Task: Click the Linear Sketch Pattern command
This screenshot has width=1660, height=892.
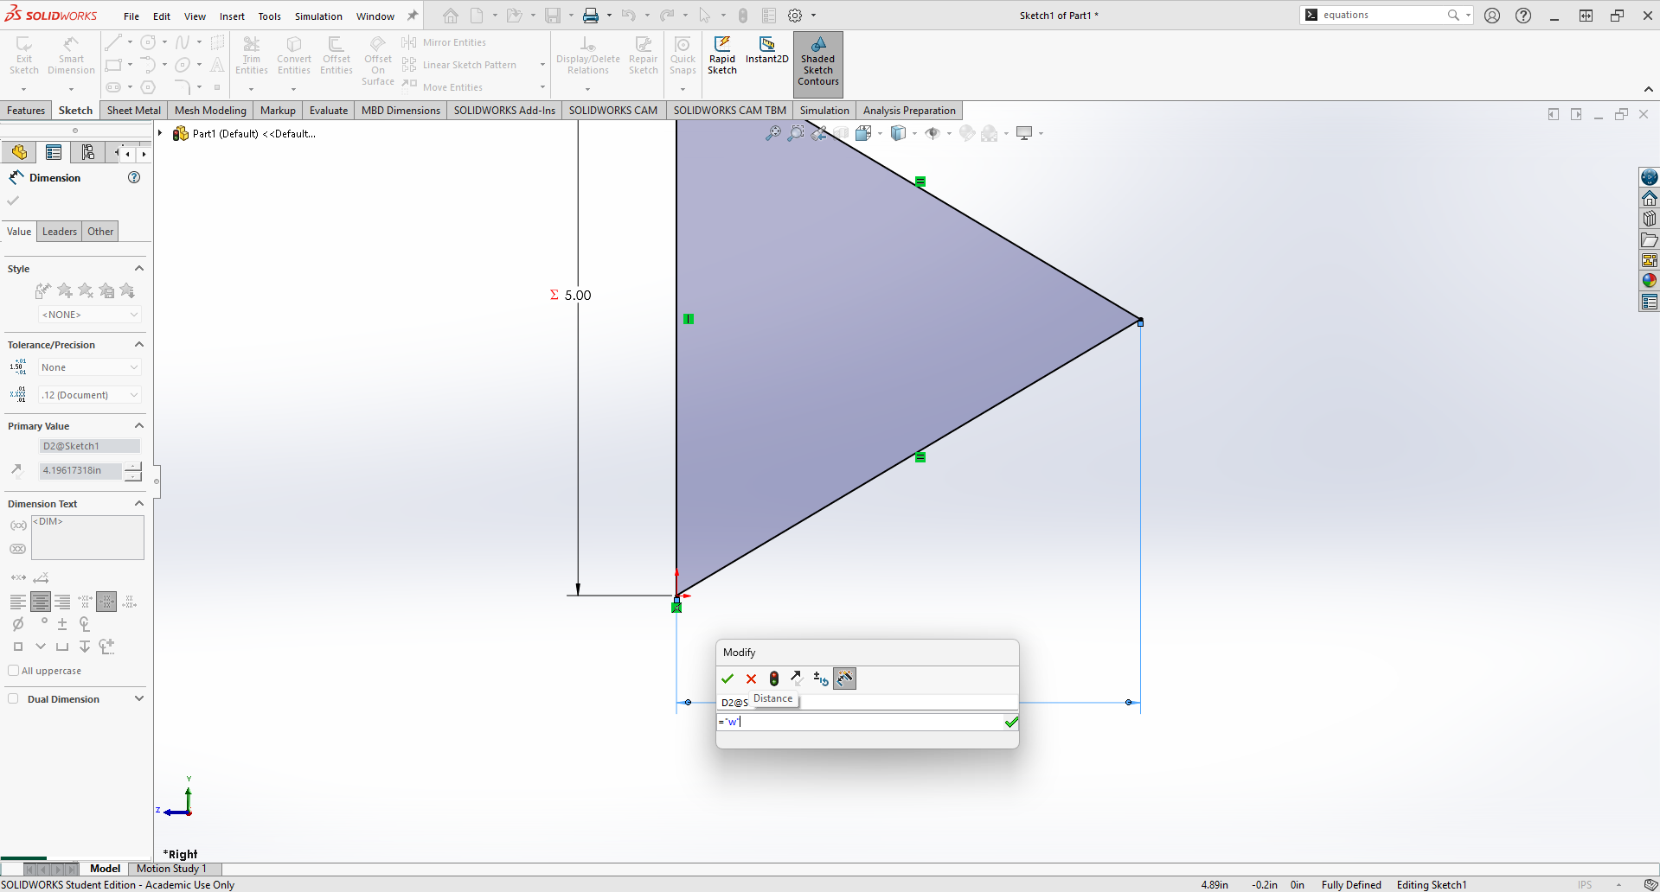Action: (x=459, y=65)
